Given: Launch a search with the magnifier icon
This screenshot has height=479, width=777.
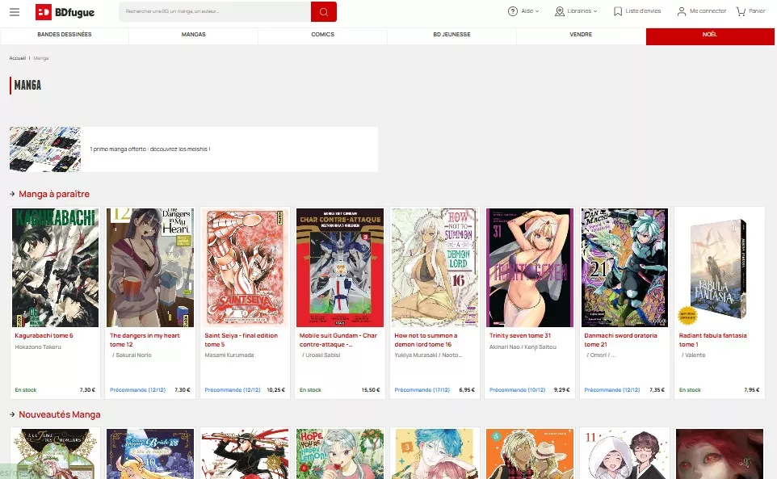Looking at the screenshot, I should coord(324,11).
